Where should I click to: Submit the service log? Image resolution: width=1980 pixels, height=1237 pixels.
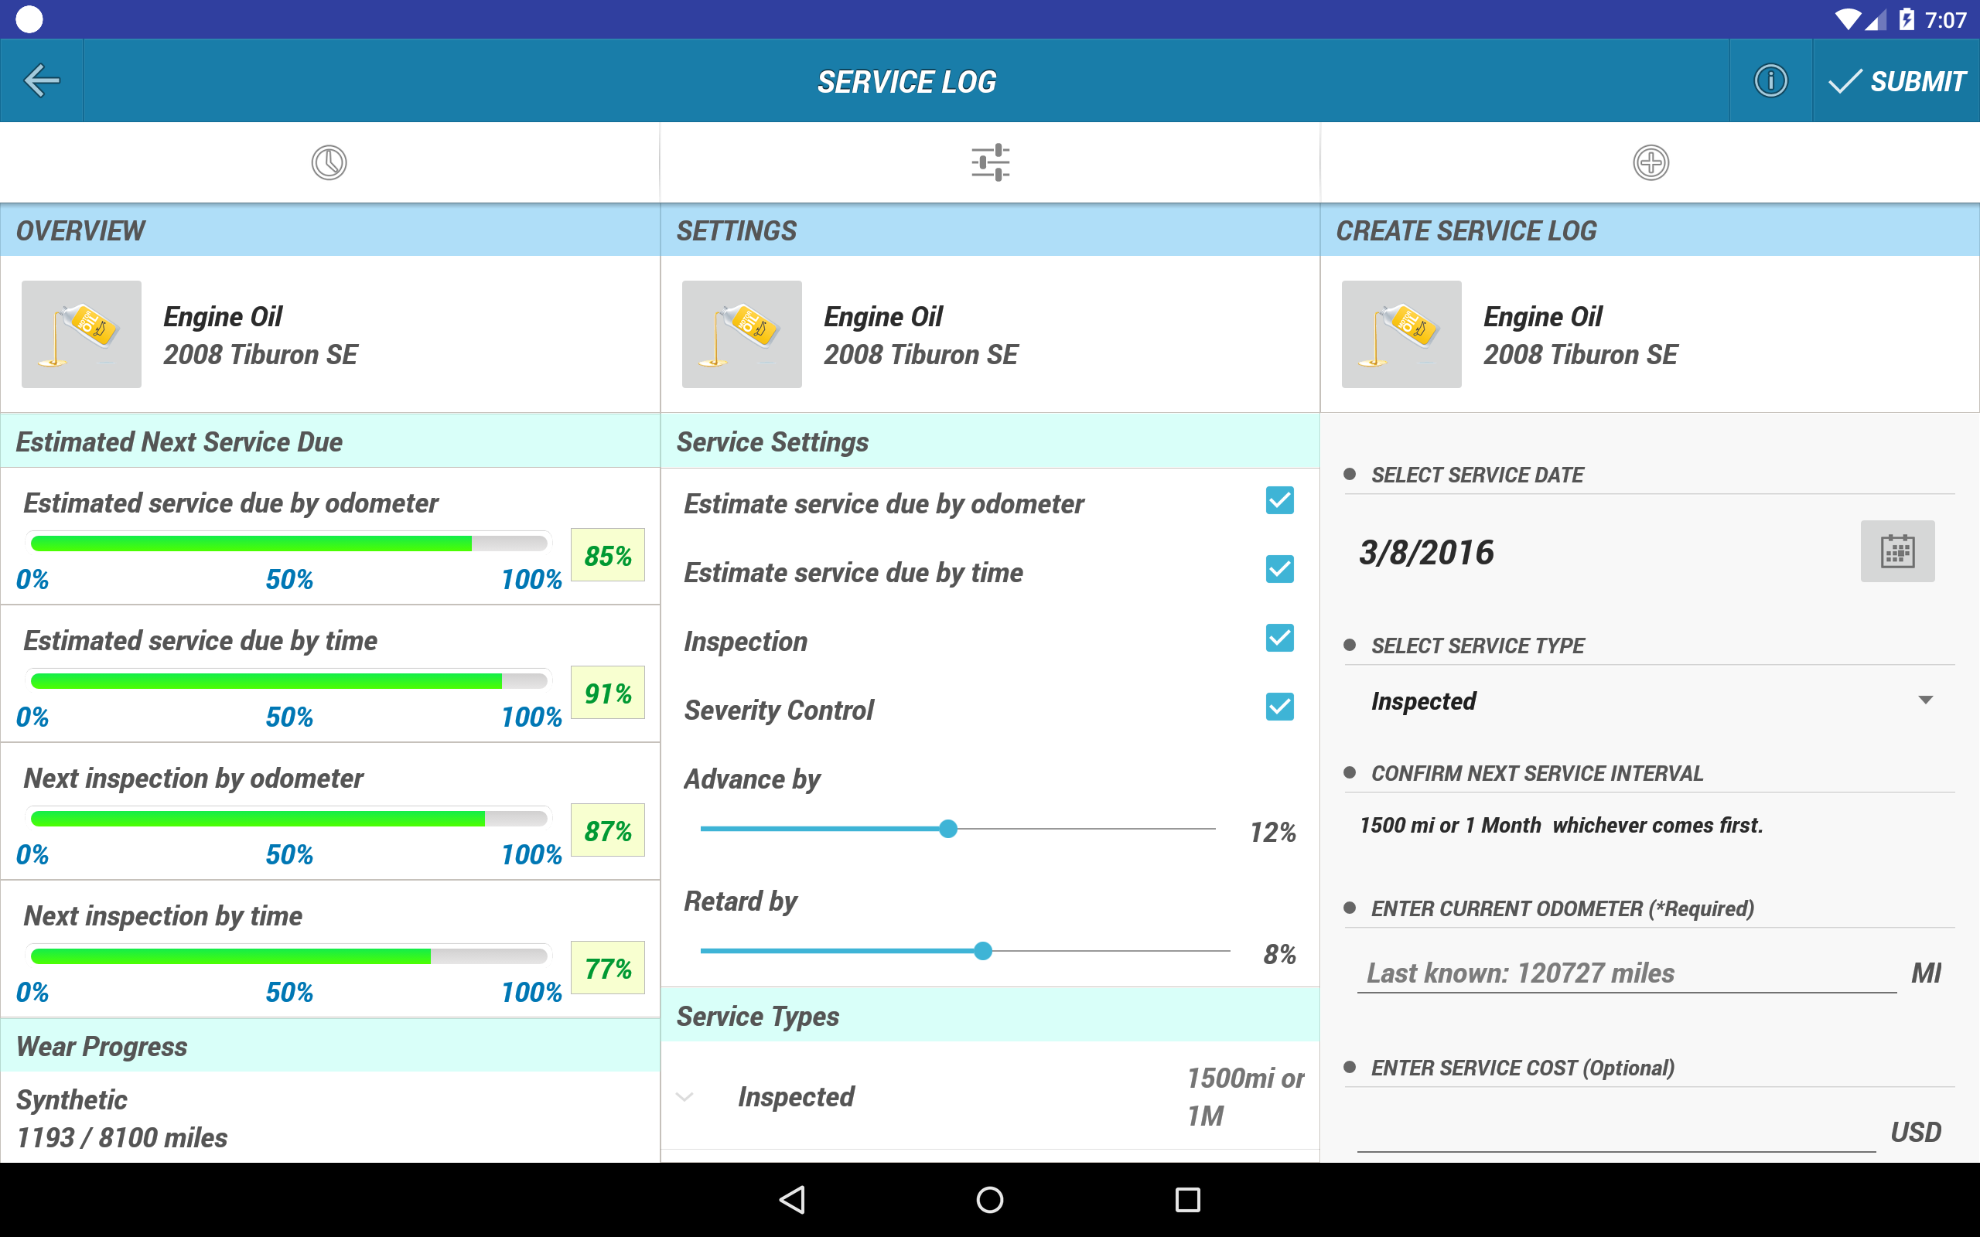pyautogui.click(x=1896, y=81)
